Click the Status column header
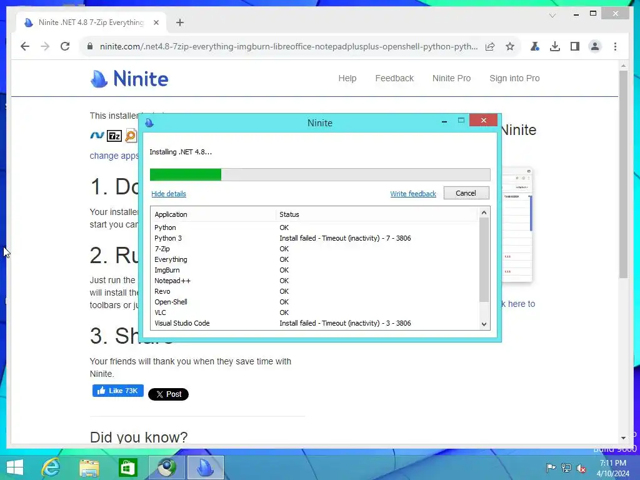640x480 pixels. pos(376,214)
